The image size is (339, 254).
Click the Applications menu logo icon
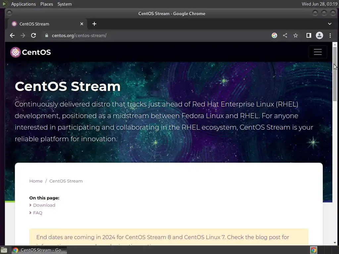coord(5,4)
